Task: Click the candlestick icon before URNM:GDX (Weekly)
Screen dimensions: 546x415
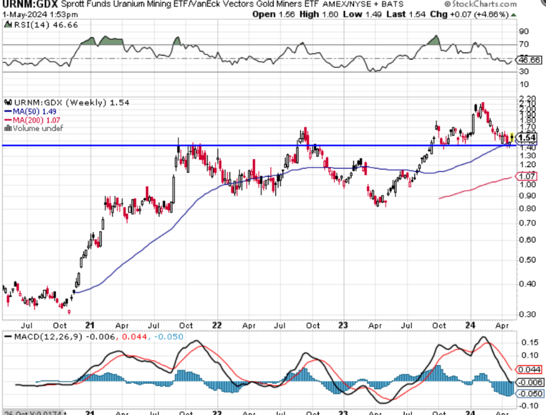Action: pos(8,103)
